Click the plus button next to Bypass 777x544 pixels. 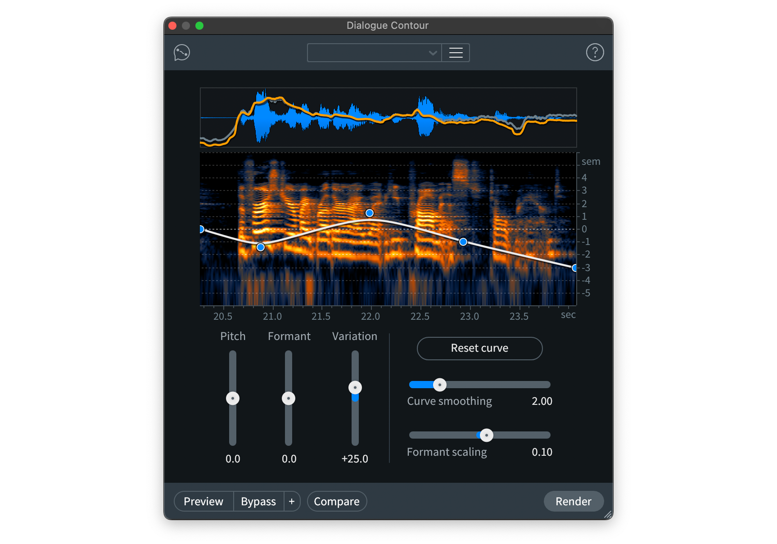[292, 501]
